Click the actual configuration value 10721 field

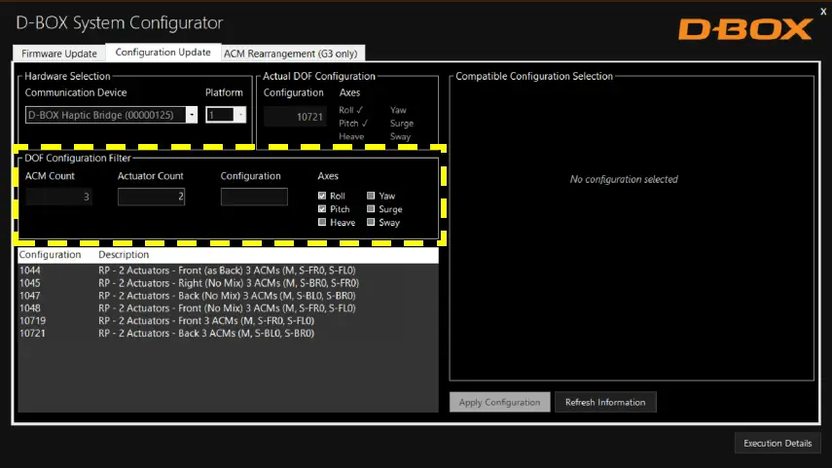point(295,117)
